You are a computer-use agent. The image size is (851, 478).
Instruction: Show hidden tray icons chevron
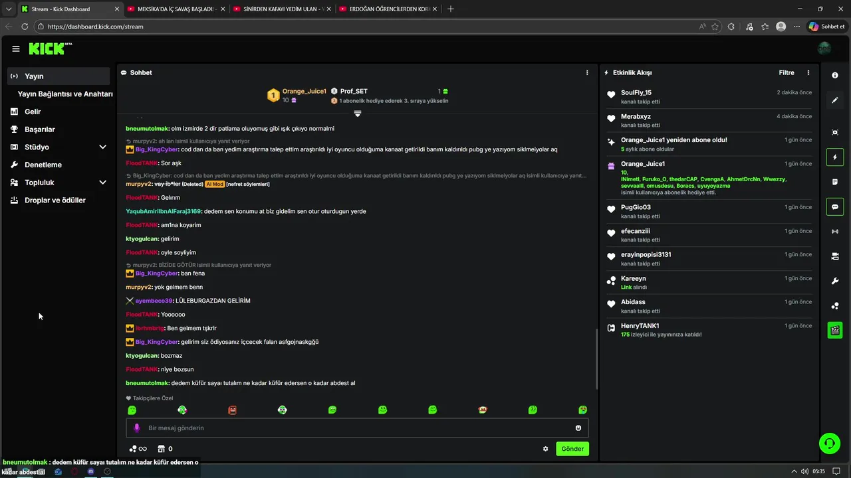[x=794, y=471]
